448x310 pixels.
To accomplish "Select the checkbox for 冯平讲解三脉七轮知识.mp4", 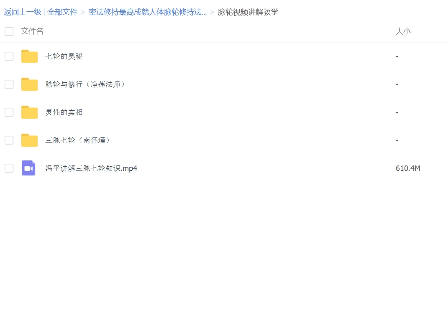I will (x=9, y=168).
